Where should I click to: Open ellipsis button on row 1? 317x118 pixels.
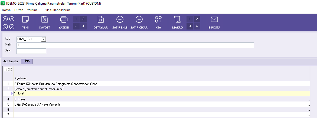click(309, 84)
